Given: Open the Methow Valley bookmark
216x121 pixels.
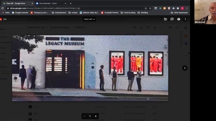Looking at the screenshot, I should pyautogui.click(x=89, y=13).
